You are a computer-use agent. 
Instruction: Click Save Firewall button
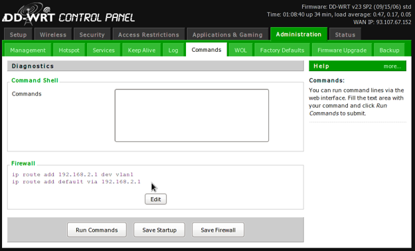coord(218,230)
